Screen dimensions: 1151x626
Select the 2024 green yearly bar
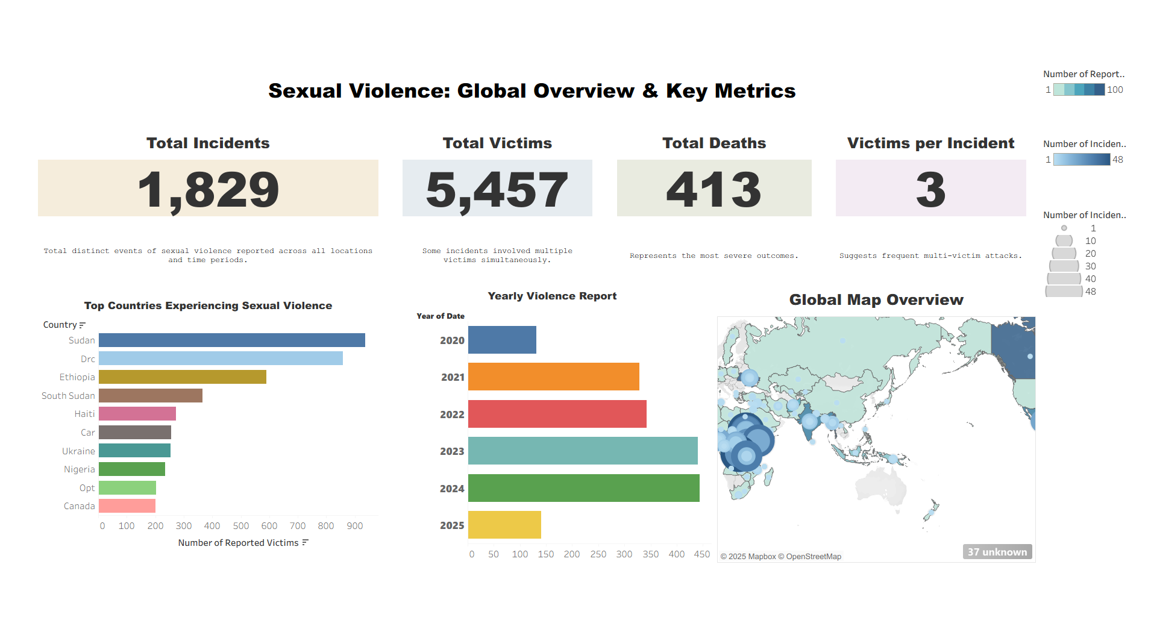tap(584, 488)
